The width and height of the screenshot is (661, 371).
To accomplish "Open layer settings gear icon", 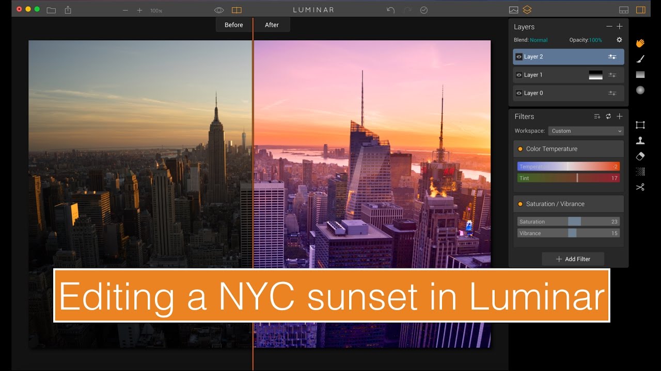I will 620,40.
